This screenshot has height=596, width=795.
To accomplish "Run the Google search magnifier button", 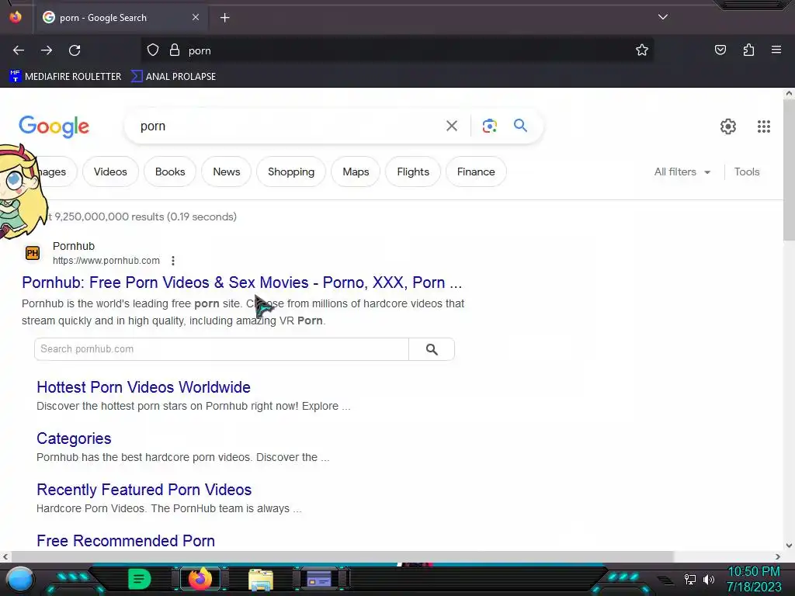I will pyautogui.click(x=520, y=125).
